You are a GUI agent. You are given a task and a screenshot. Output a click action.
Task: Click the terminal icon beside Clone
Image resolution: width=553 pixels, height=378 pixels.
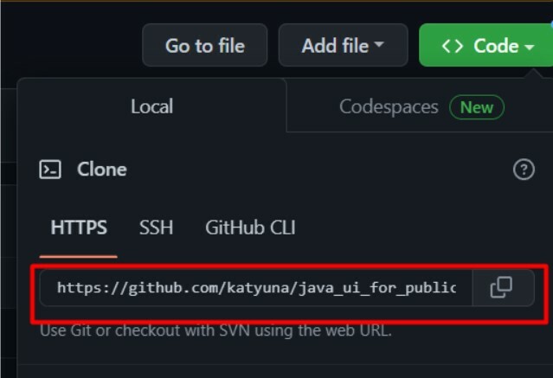click(x=50, y=170)
